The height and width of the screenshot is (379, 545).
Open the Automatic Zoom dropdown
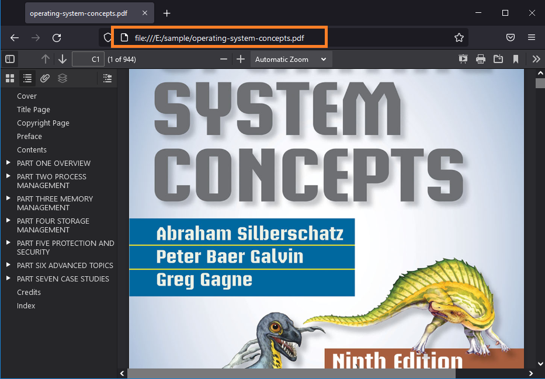click(x=291, y=59)
